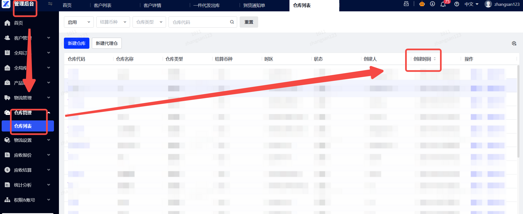Expand 统计分析 menu chevron
The height and width of the screenshot is (214, 523).
click(x=49, y=185)
